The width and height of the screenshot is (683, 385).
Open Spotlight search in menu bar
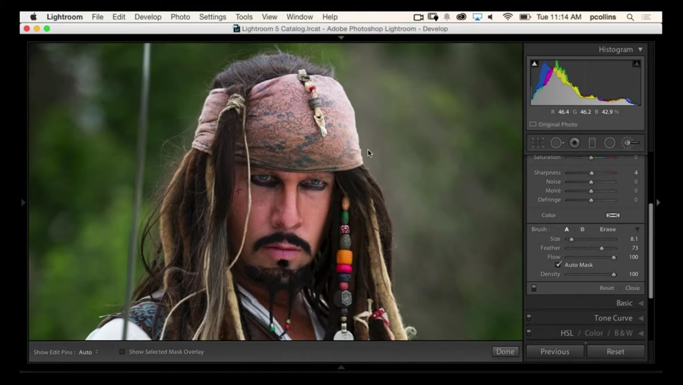(630, 17)
